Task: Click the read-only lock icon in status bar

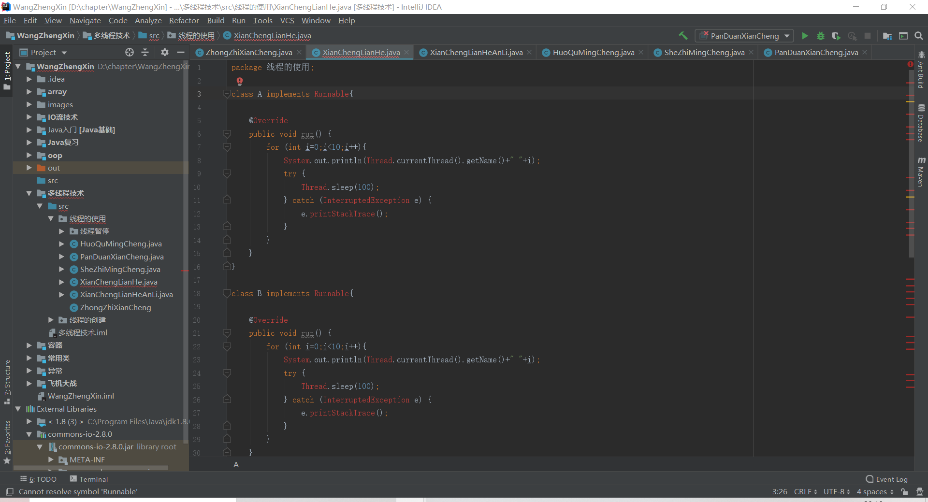Action: pos(904,492)
